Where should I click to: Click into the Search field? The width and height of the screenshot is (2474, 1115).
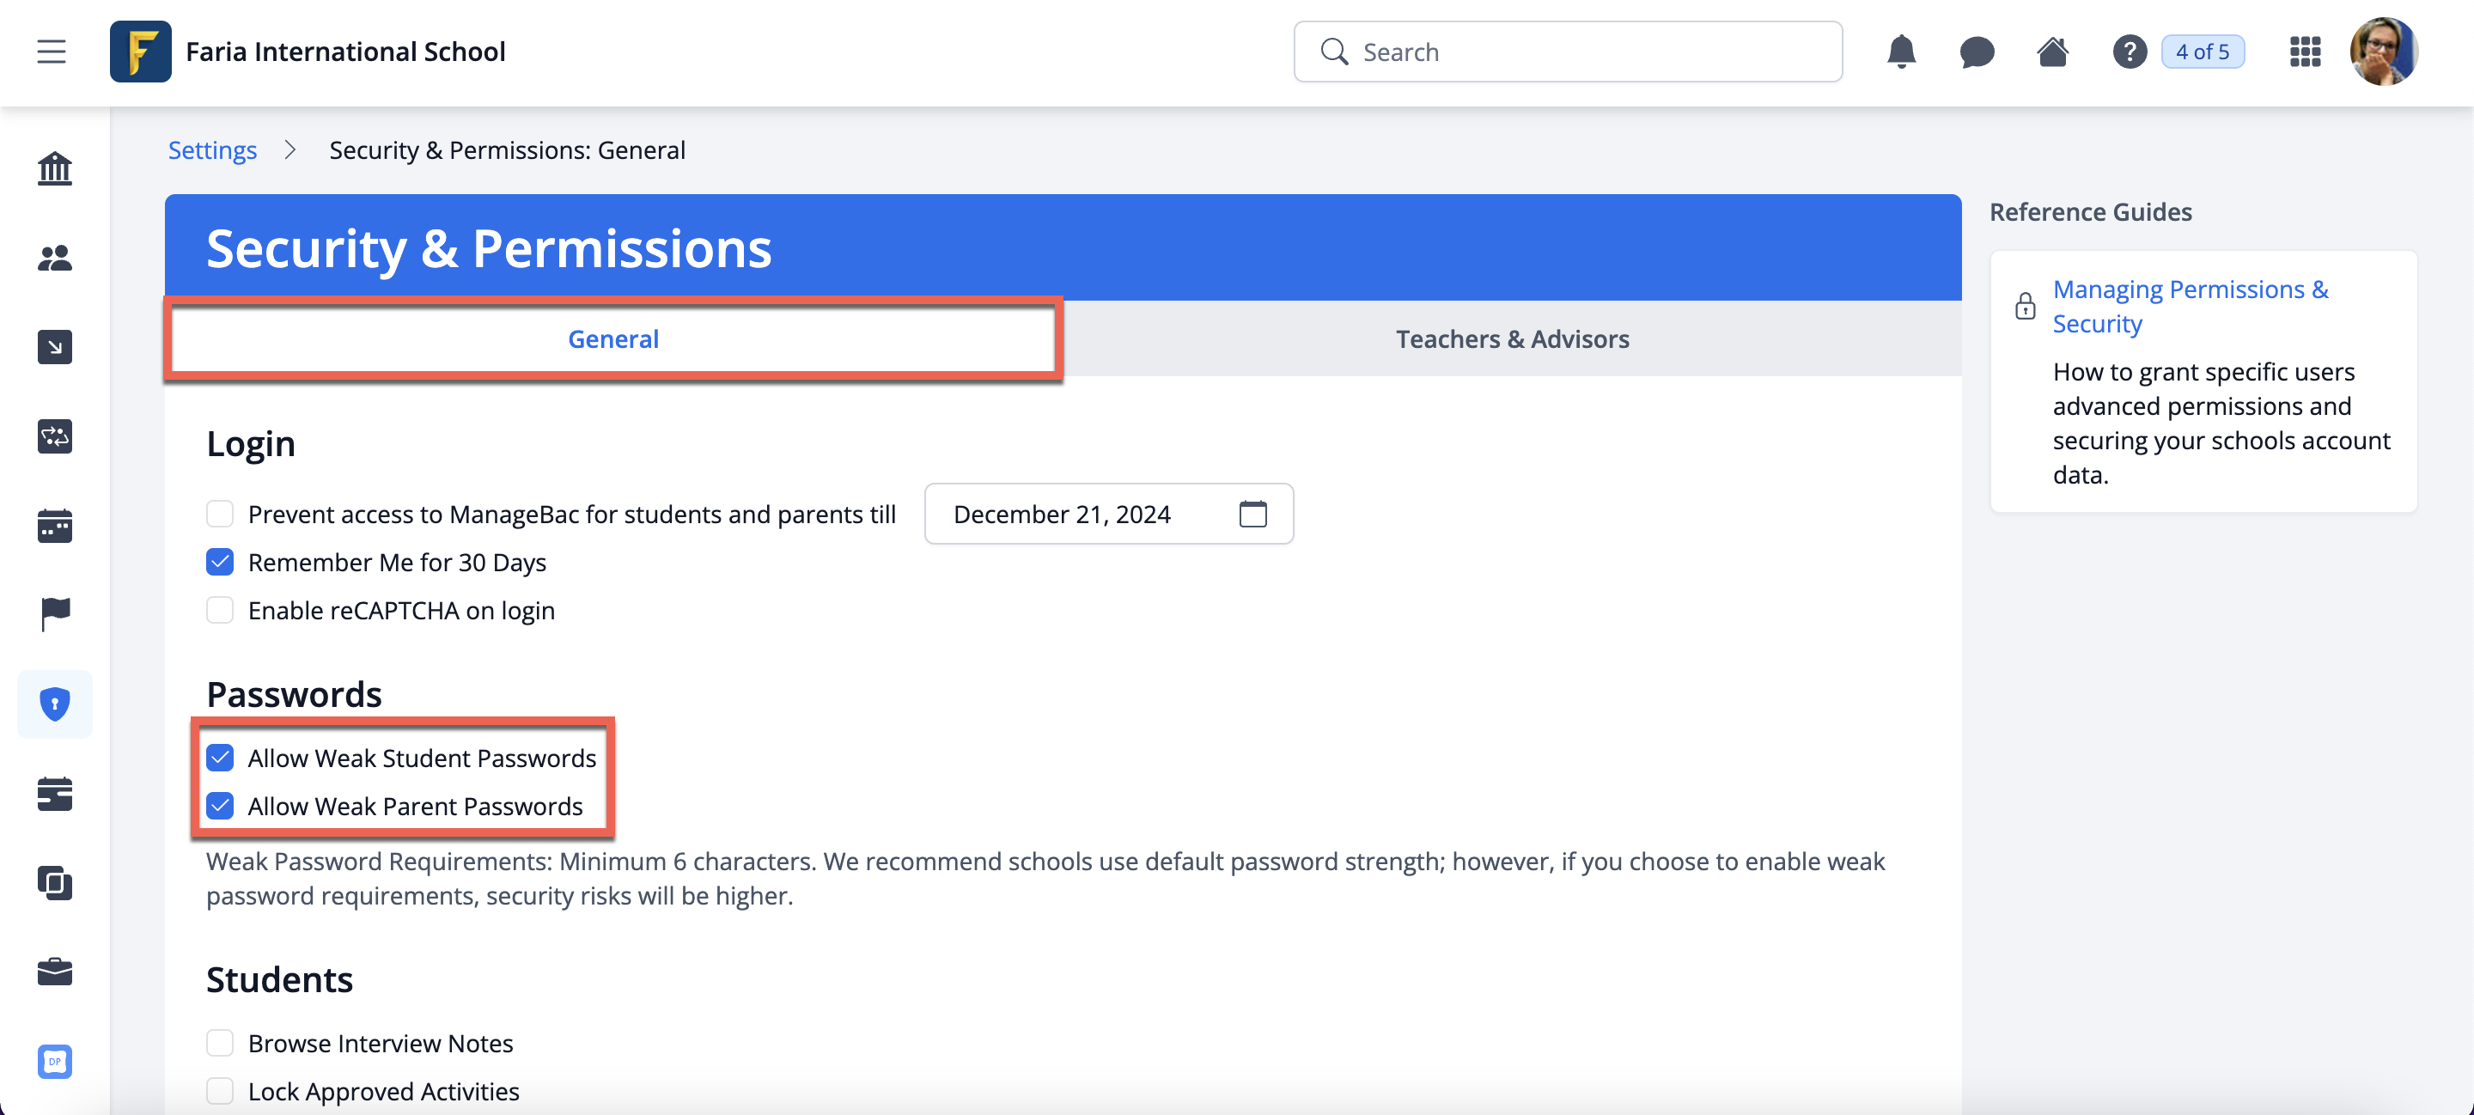click(x=1585, y=52)
